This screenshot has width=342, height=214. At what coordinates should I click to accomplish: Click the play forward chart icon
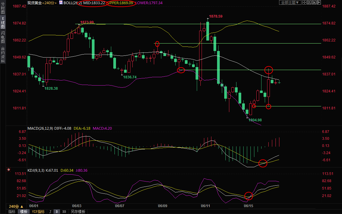tap(314, 3)
